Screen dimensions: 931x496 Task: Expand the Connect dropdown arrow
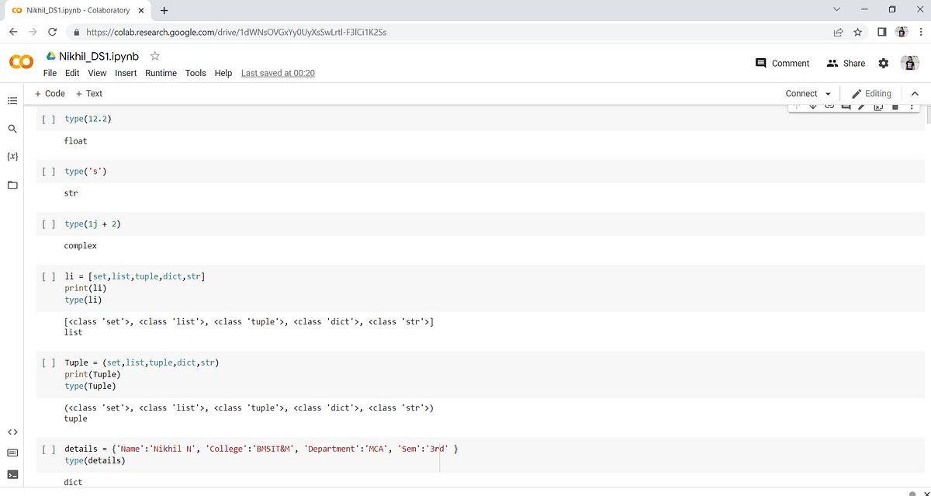tap(828, 94)
